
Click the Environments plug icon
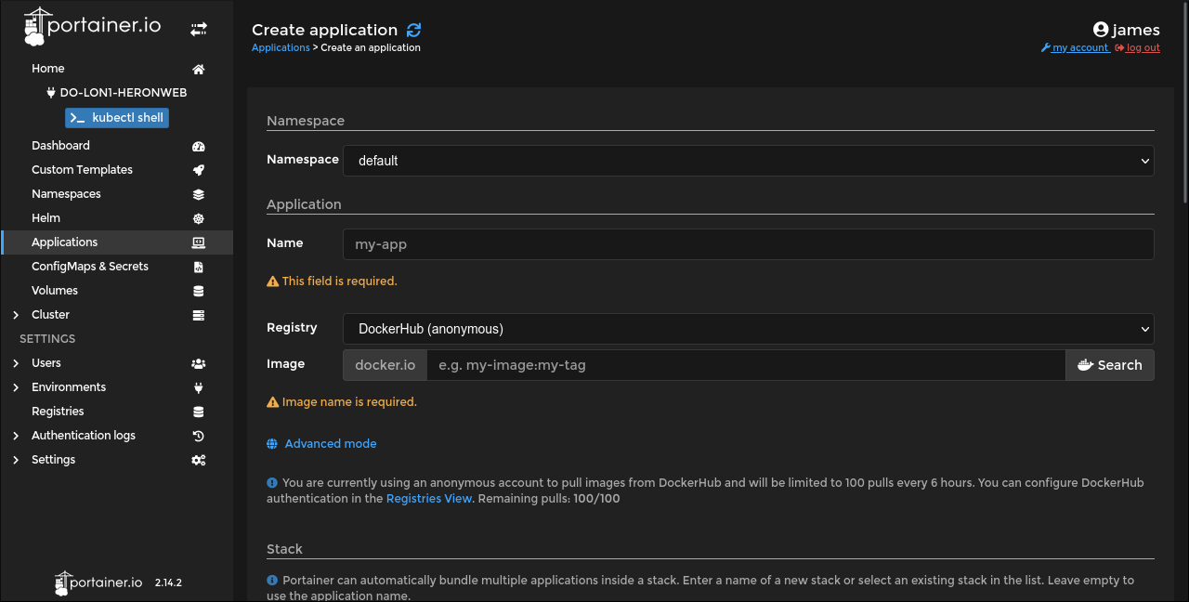click(x=198, y=387)
